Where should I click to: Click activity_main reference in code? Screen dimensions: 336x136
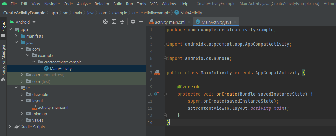[267, 108]
